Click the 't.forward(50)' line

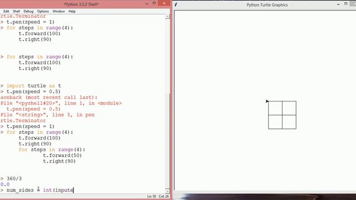click(x=62, y=156)
